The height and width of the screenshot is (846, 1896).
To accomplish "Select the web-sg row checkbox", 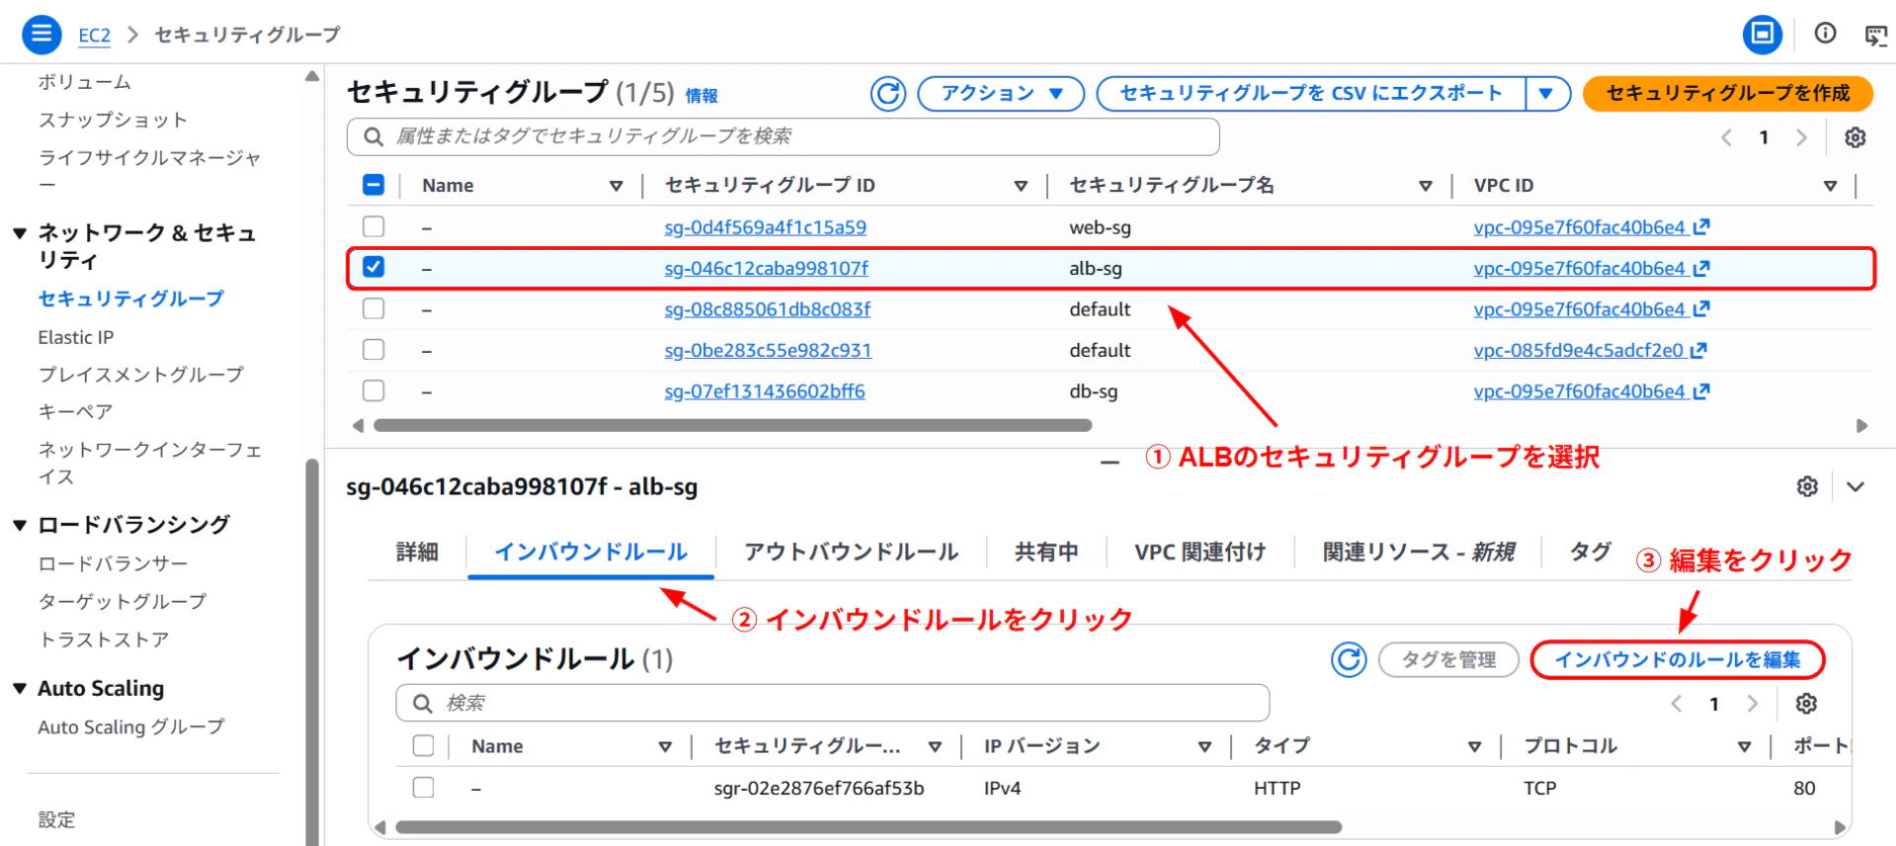I will coord(373,226).
